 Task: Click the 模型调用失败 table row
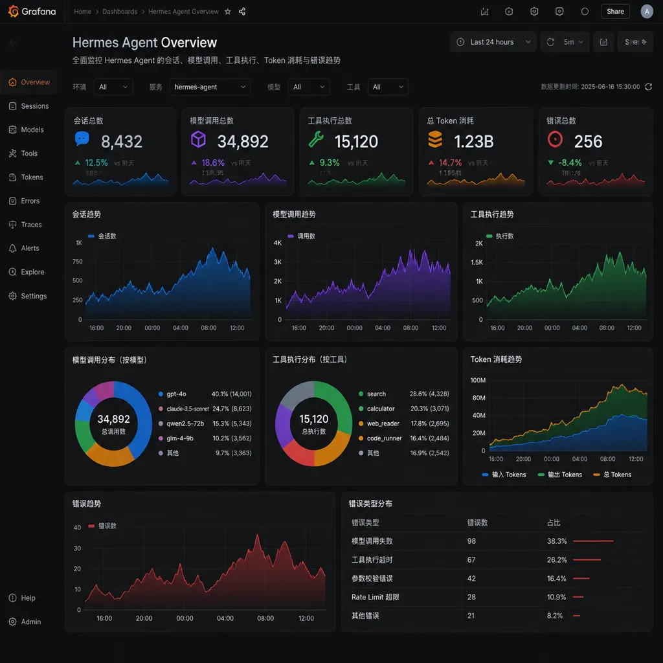tap(497, 541)
